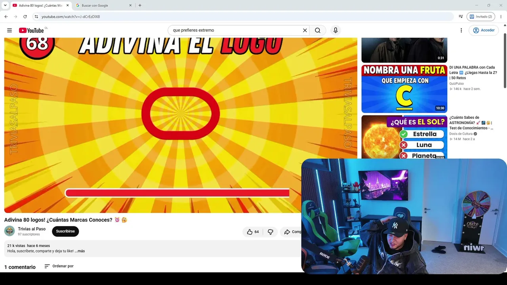Maximize the Chrome window
This screenshot has height=285, width=507.
(489, 6)
